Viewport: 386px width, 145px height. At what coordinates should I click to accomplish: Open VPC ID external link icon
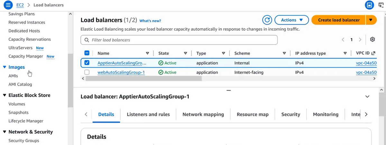point(373,53)
